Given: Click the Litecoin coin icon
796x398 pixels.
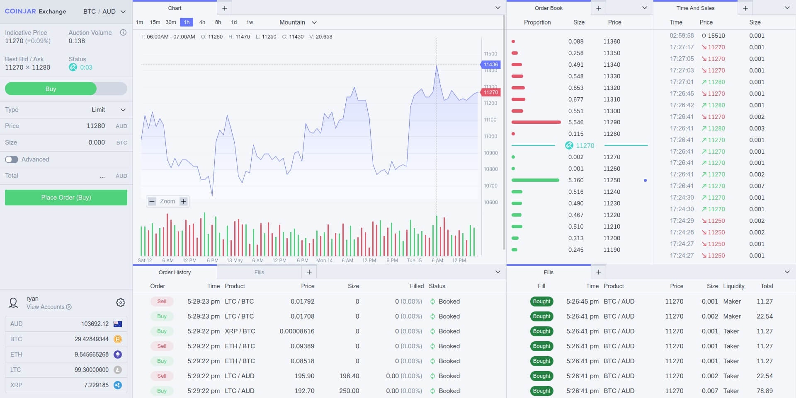Looking at the screenshot, I should pyautogui.click(x=118, y=370).
